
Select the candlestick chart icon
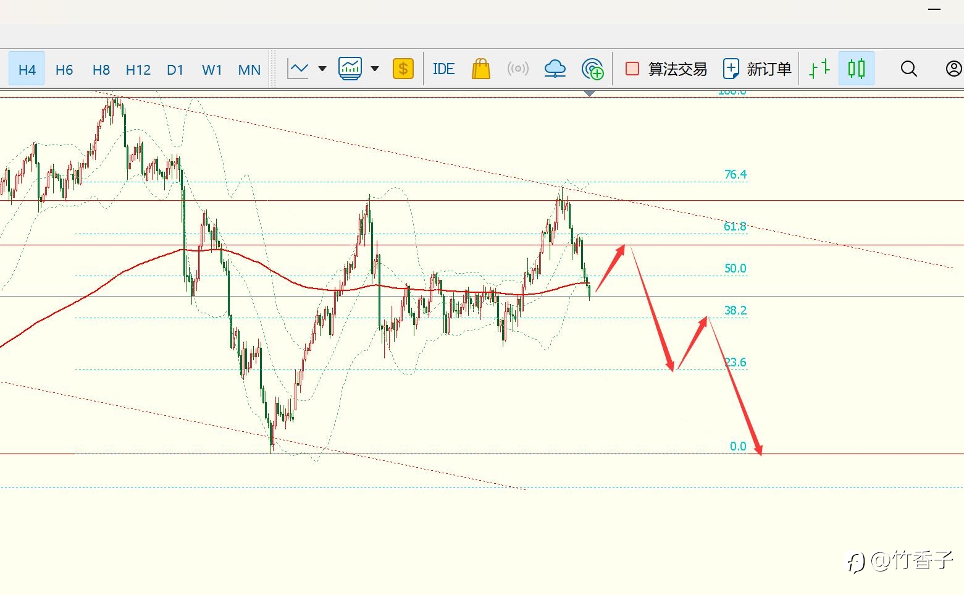[x=857, y=69]
